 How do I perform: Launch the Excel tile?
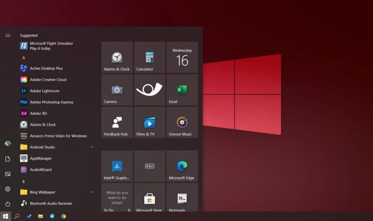tap(182, 90)
